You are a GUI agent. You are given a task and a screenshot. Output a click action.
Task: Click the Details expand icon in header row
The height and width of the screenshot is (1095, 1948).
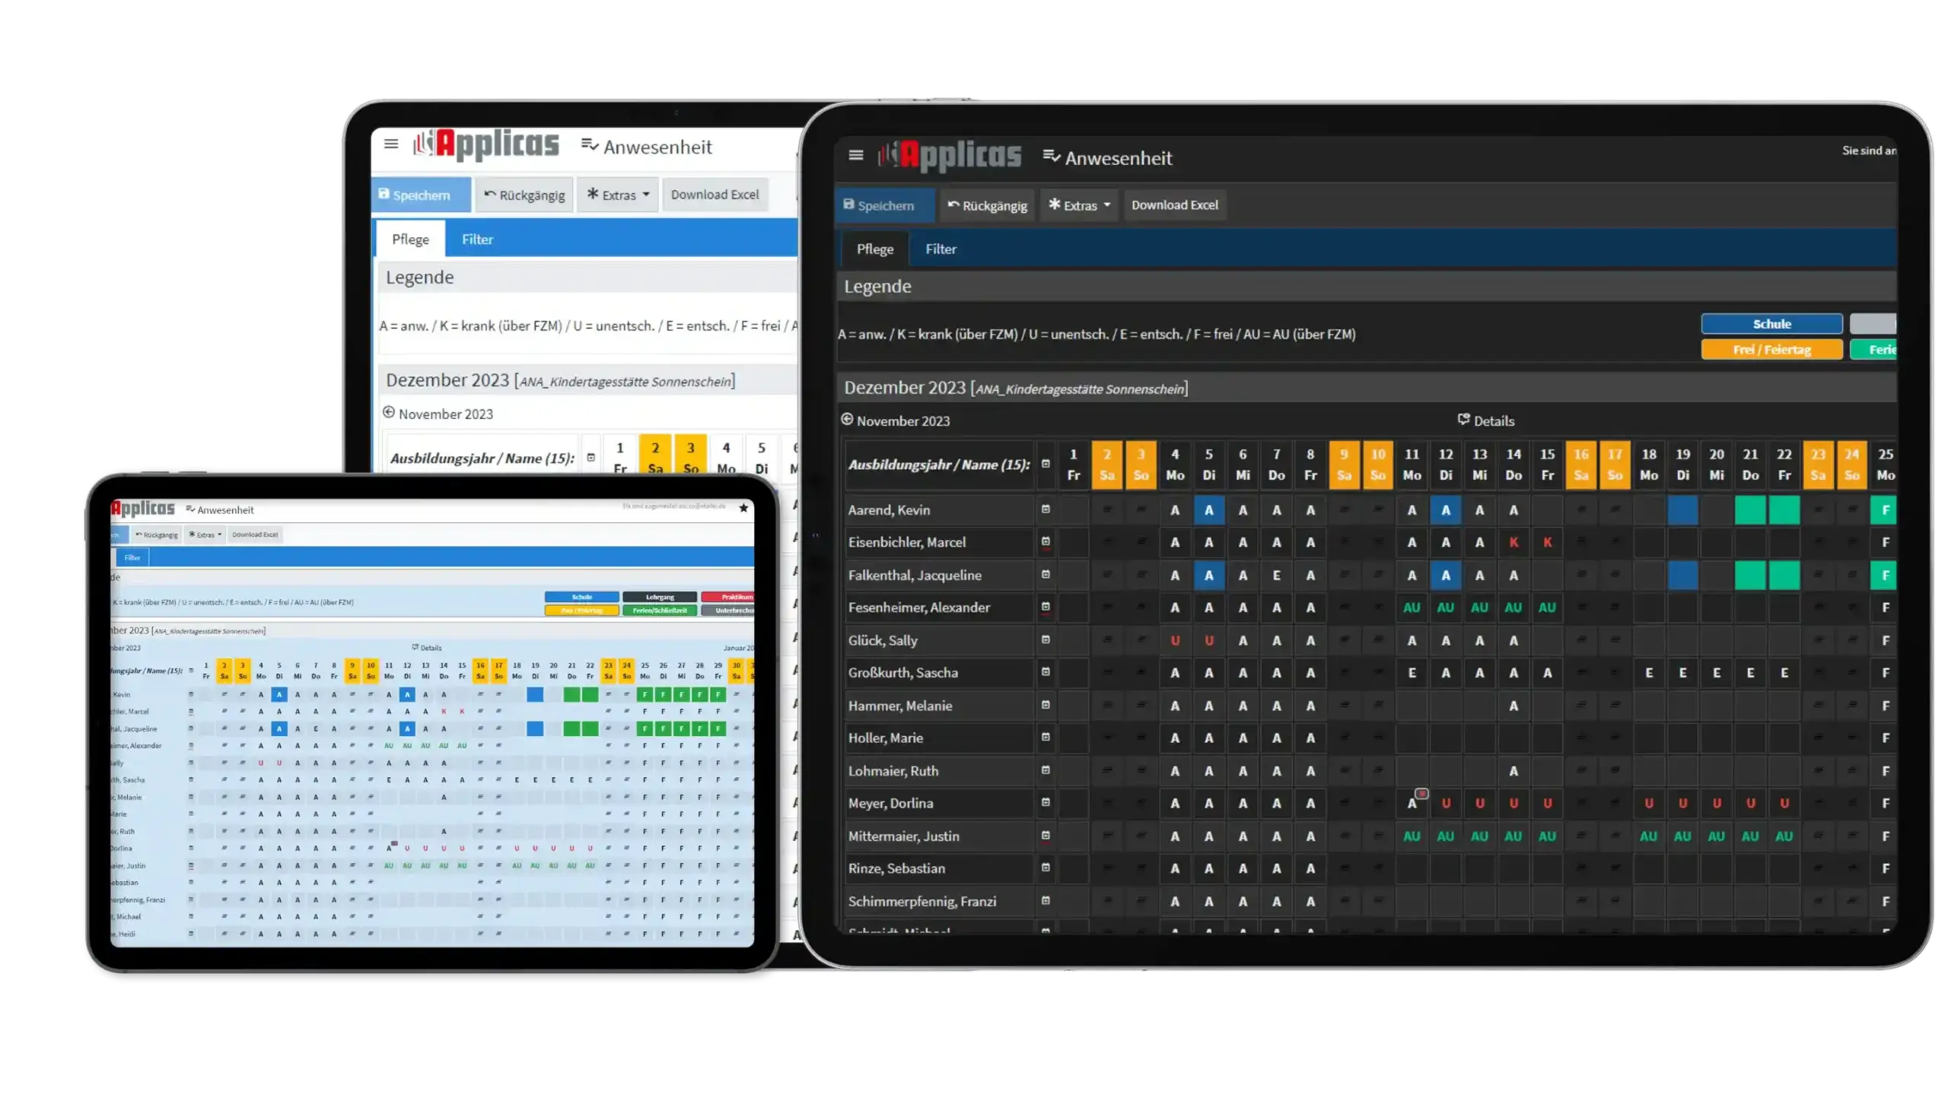coord(1464,420)
